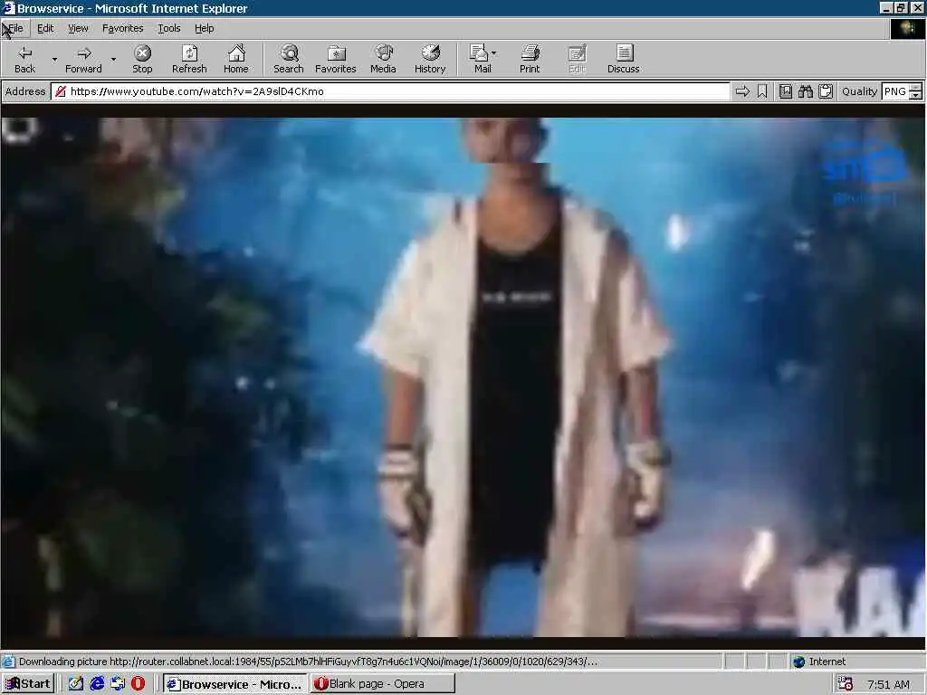Print the current page

[x=530, y=59]
